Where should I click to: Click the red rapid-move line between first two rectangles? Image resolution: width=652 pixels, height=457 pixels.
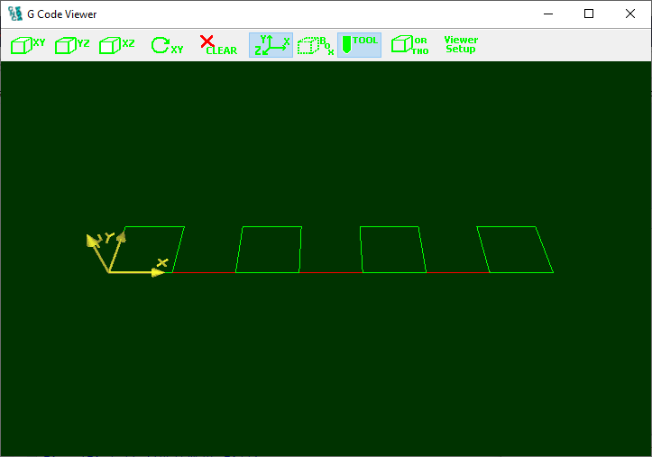point(205,271)
